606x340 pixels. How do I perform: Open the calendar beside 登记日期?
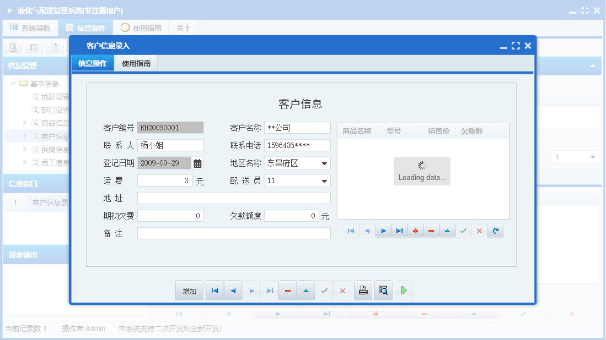click(x=196, y=163)
